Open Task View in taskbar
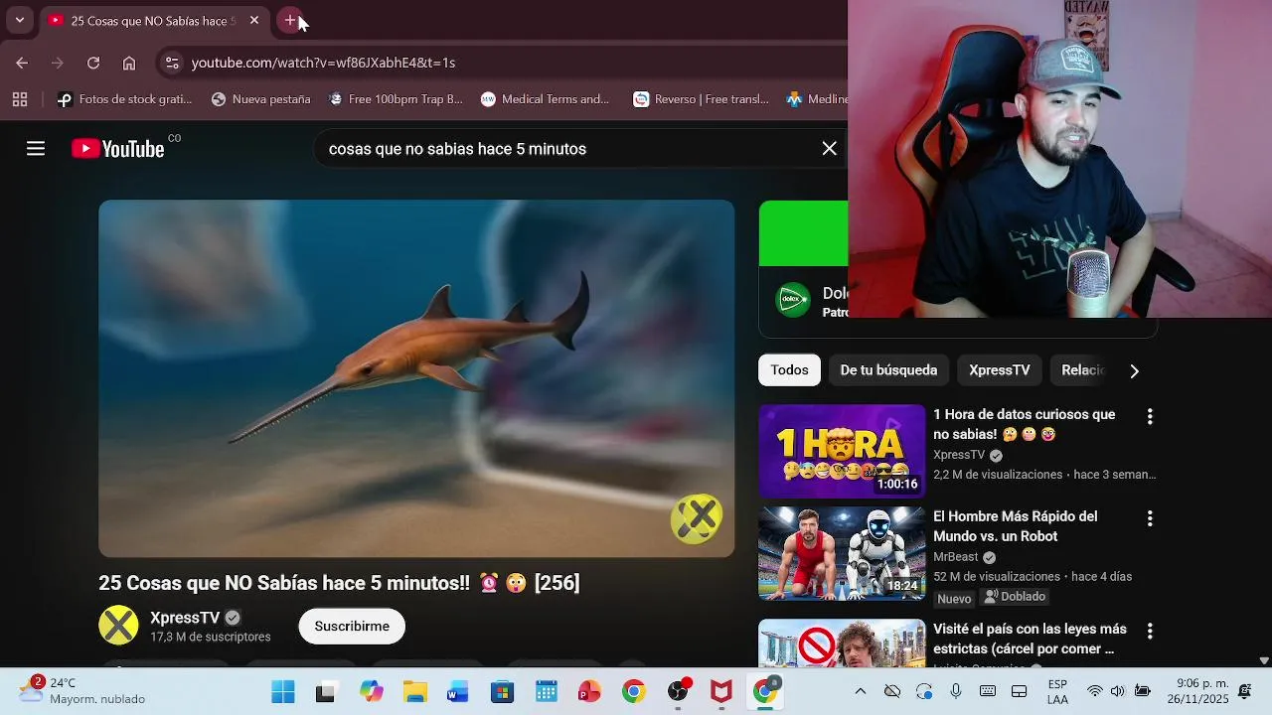Screen dimensions: 1272x715 coord(326,692)
